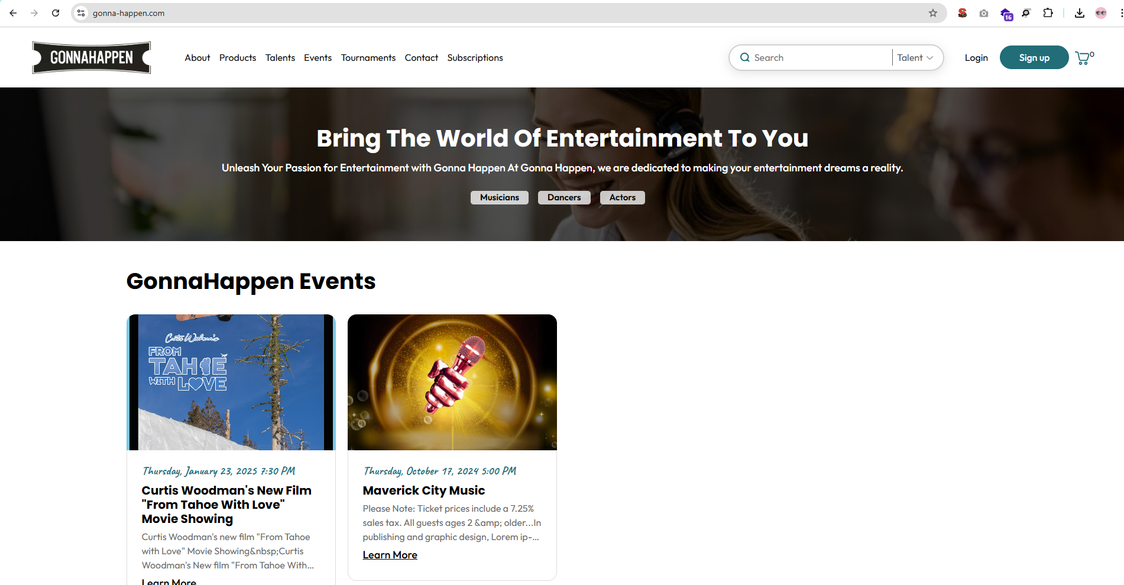Image resolution: width=1124 pixels, height=585 pixels.
Task: Click the Sign up button
Action: [x=1034, y=57]
